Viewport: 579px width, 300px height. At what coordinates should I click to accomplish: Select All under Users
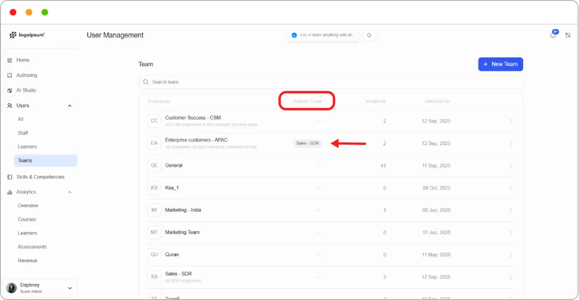pos(21,119)
